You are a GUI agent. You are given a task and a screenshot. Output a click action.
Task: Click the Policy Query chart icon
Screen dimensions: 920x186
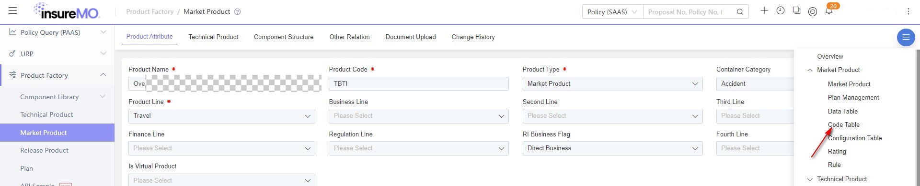click(x=12, y=32)
